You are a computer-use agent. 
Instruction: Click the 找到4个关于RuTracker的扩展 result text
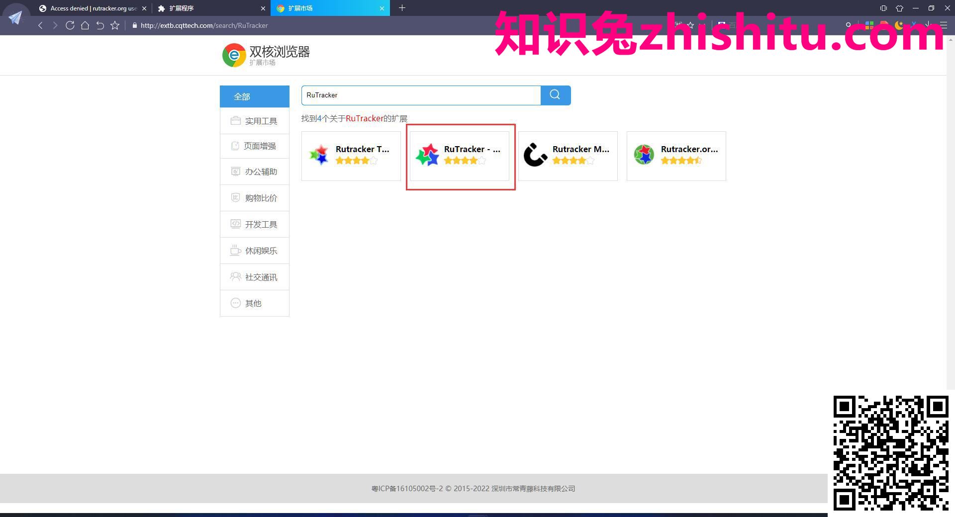(x=354, y=118)
